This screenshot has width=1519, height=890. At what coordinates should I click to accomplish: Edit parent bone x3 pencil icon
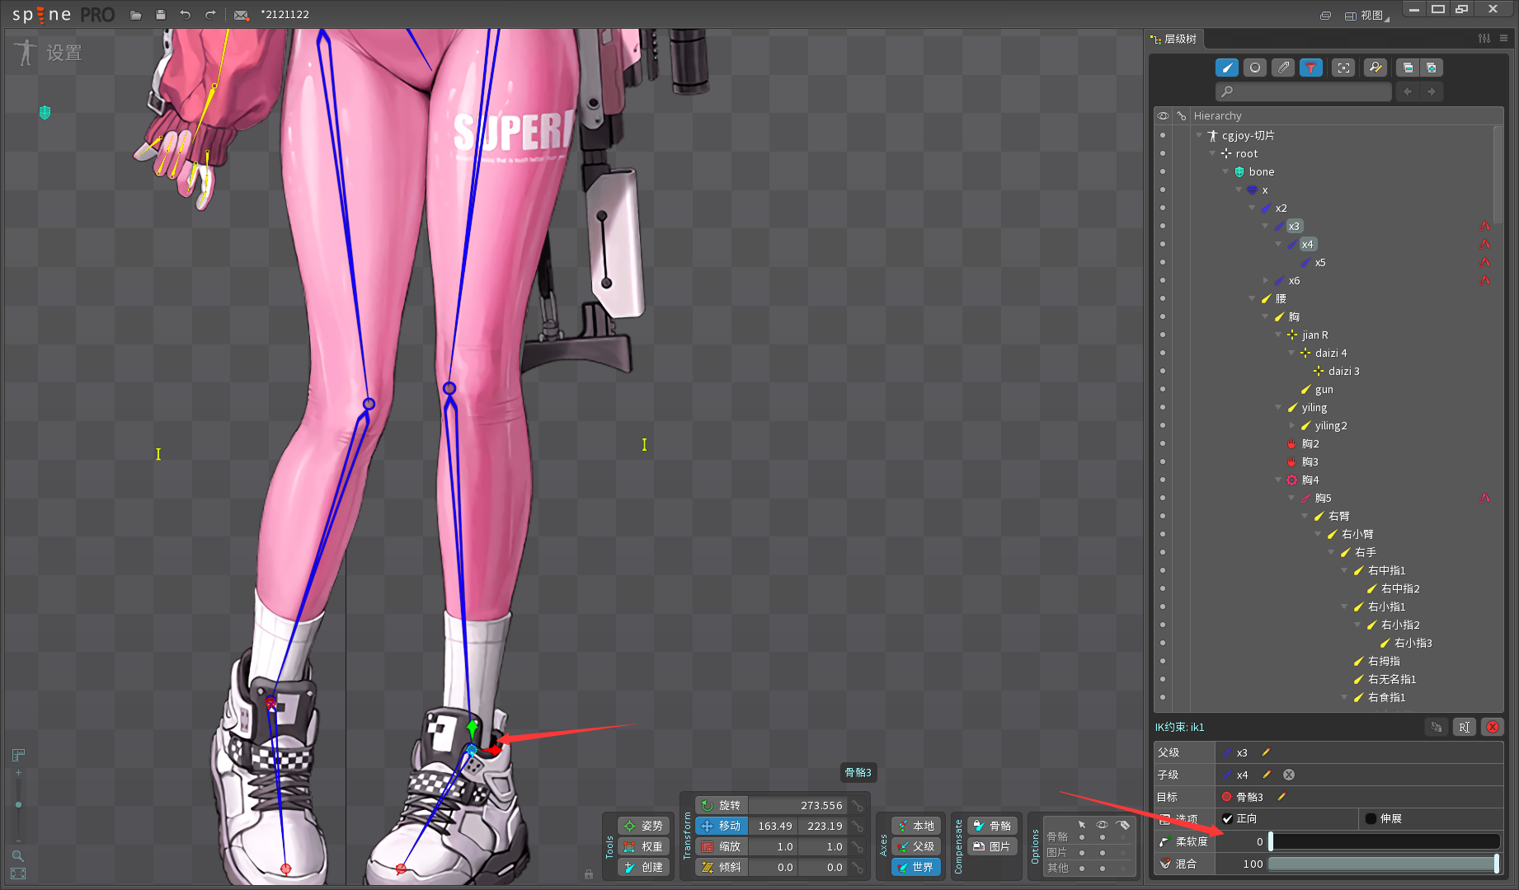click(x=1266, y=752)
